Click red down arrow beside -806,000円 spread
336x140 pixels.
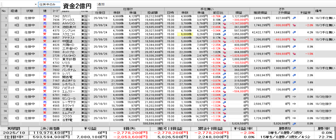294,25
